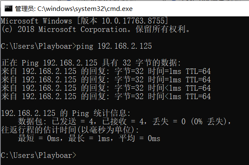Click the empty prompt line at the bottom

point(39,155)
